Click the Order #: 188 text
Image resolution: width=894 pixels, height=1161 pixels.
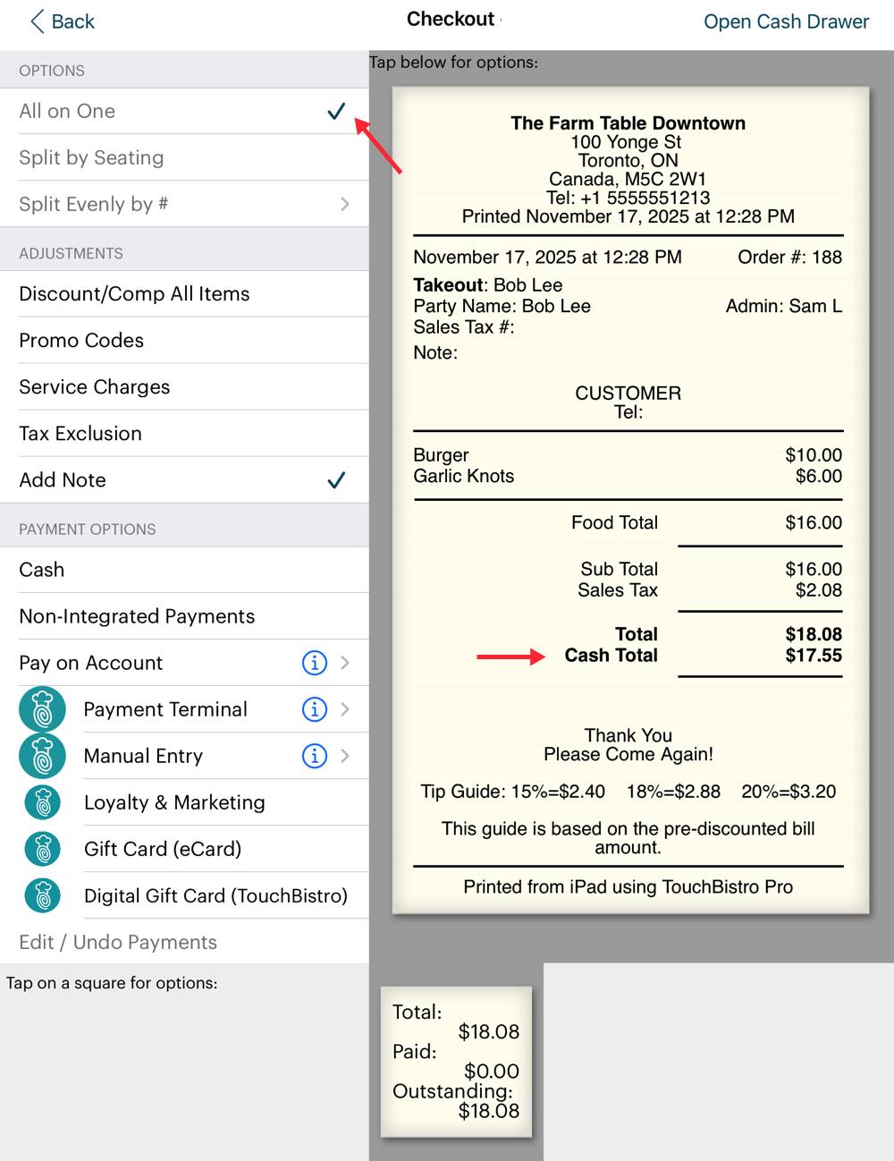[789, 257]
